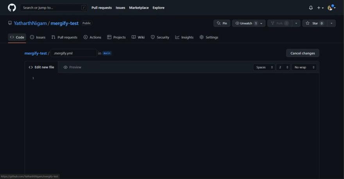Expand the plus create-new menu
The image size is (344, 179).
point(320,8)
